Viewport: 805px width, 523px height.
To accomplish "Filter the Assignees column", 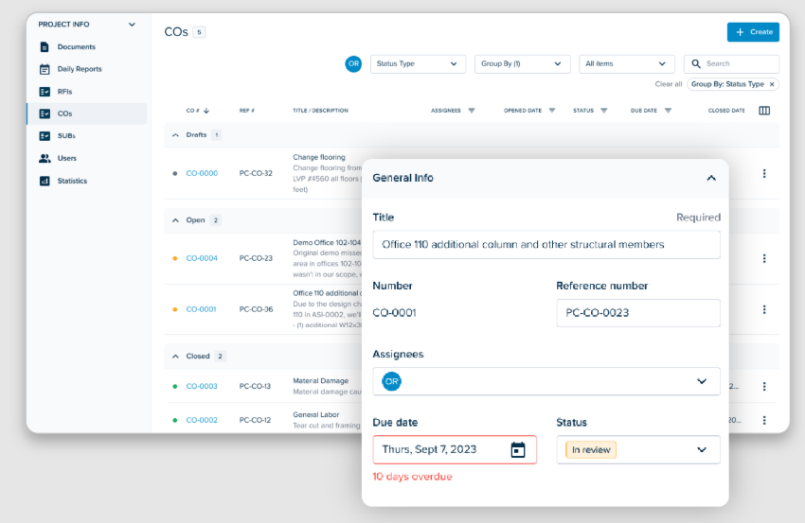I will click(x=472, y=111).
